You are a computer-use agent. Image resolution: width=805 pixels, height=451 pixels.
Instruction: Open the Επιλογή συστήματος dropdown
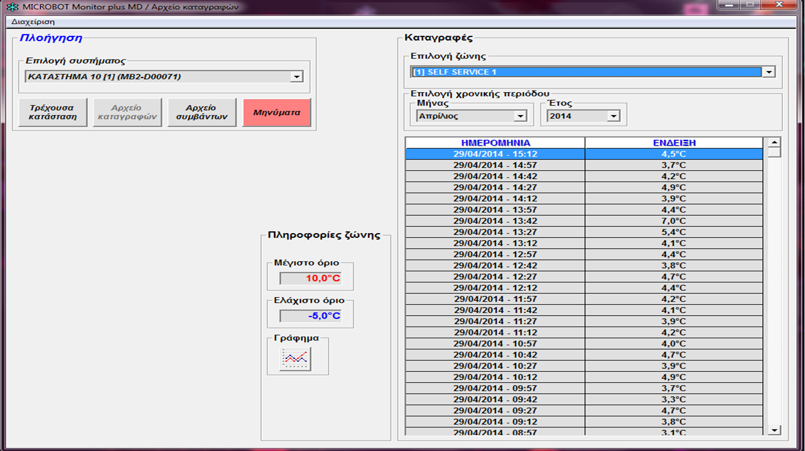[x=295, y=76]
